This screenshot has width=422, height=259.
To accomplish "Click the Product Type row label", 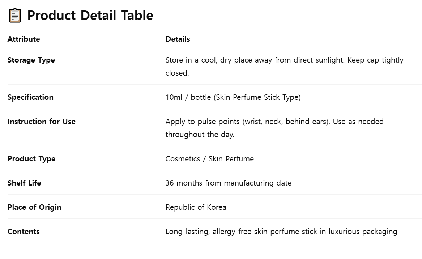I will (31, 159).
